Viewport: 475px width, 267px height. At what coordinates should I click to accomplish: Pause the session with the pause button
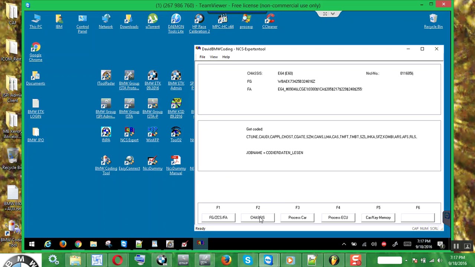(456, 246)
